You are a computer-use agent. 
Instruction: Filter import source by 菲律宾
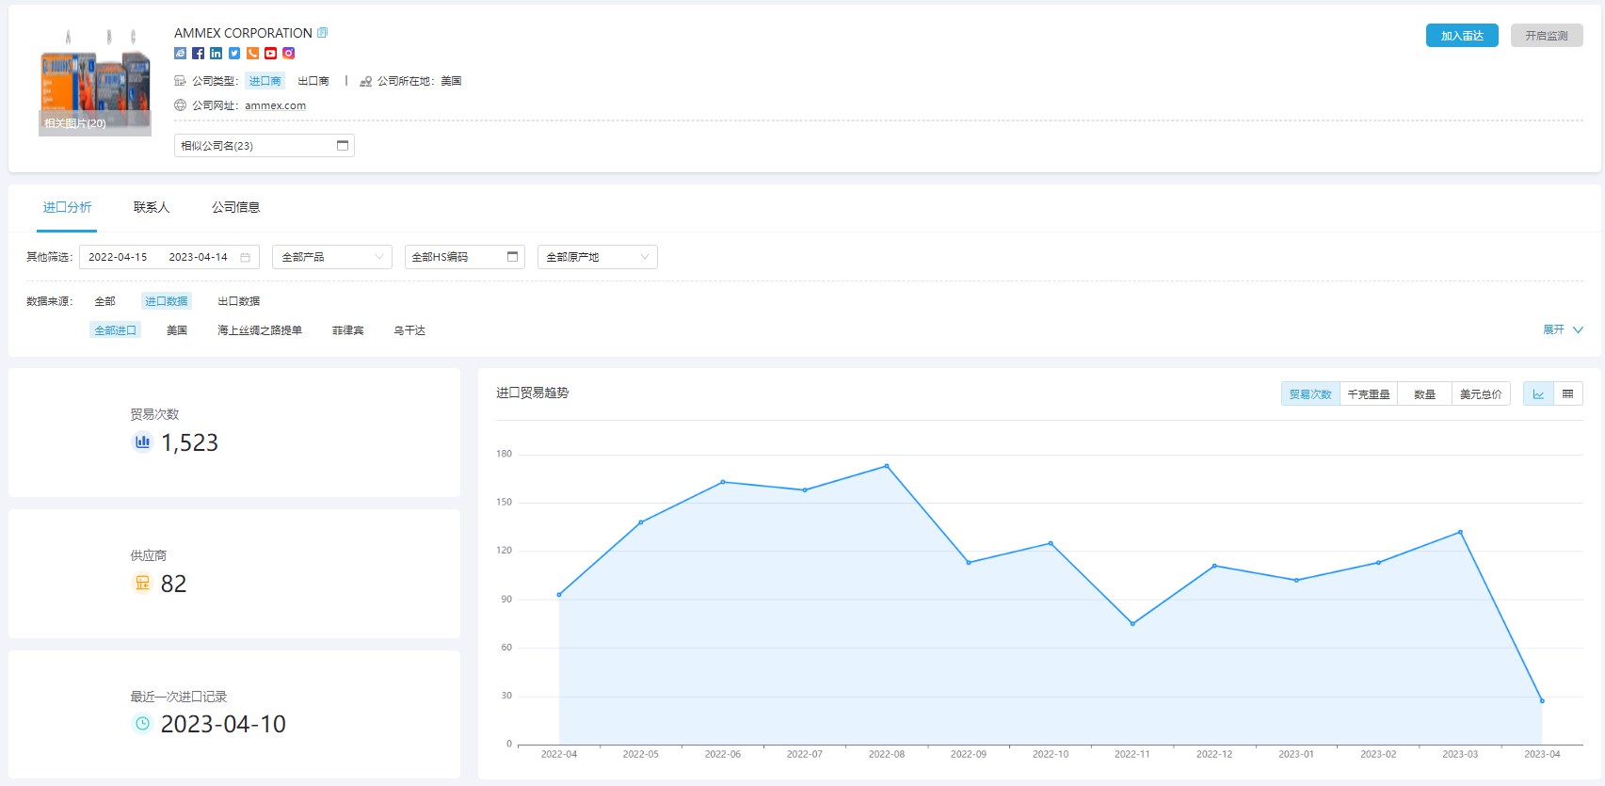point(347,330)
